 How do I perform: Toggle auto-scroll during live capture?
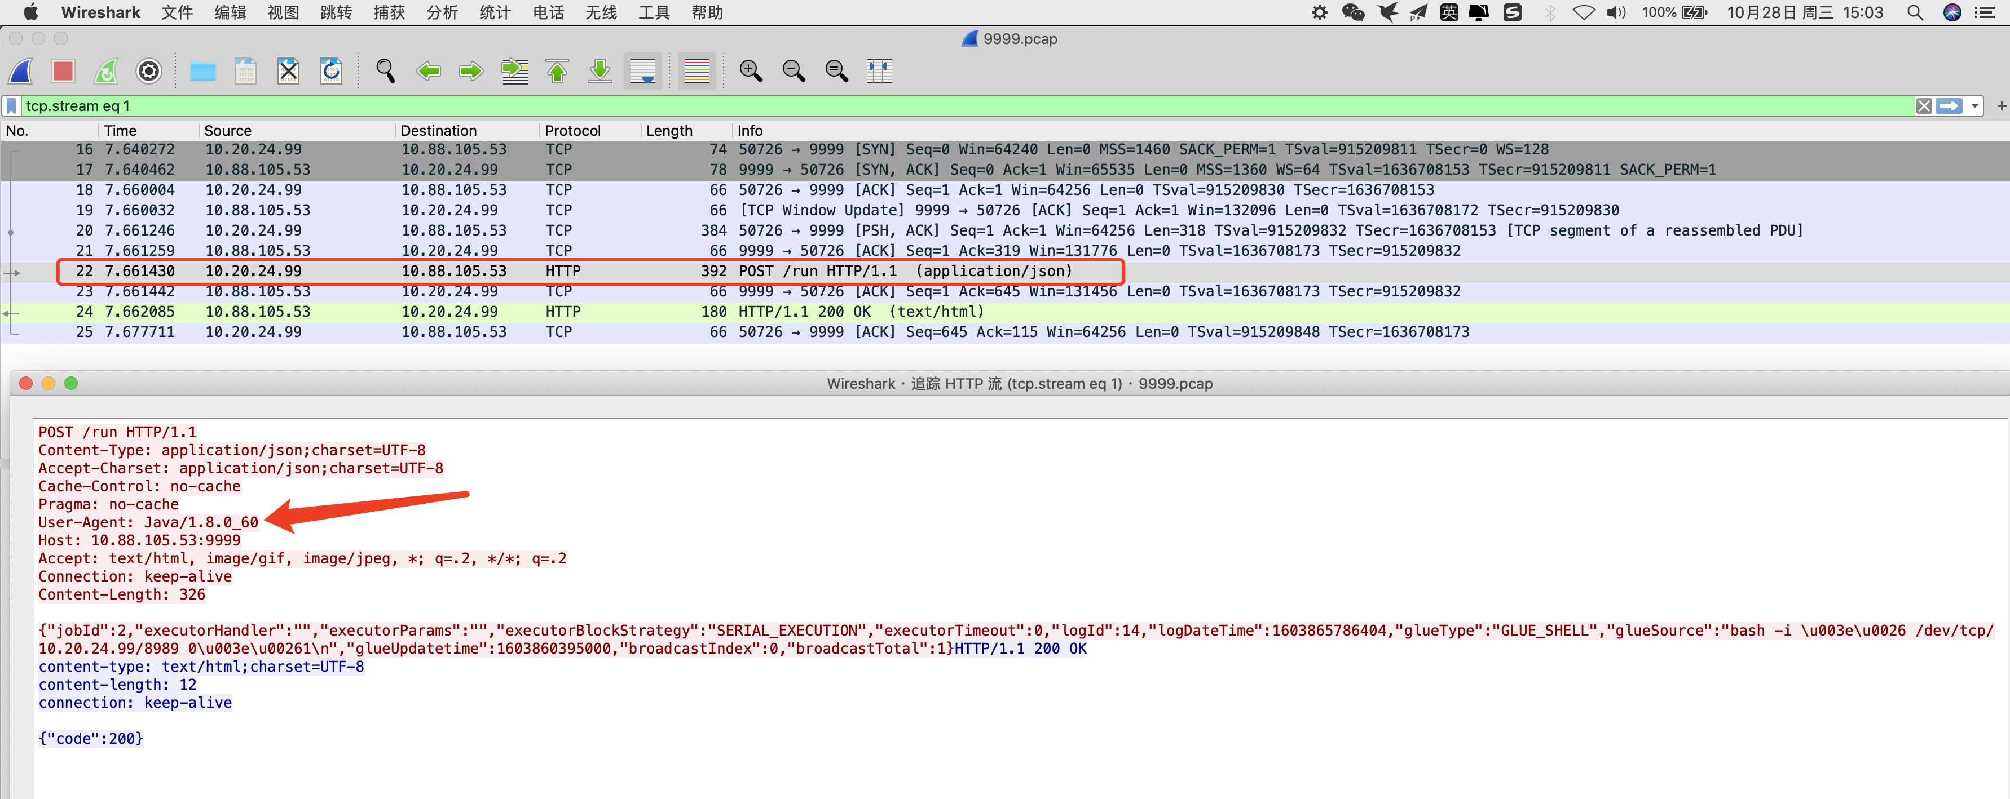coord(642,72)
